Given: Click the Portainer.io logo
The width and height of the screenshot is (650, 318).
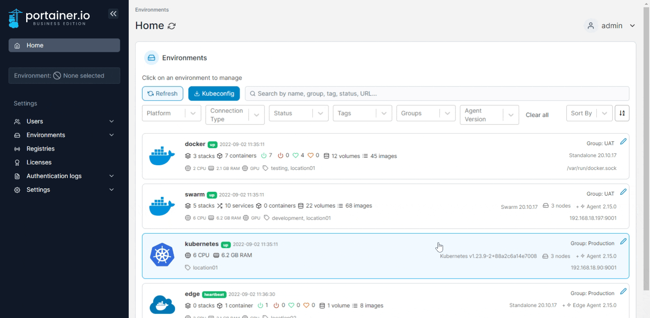Looking at the screenshot, I should (x=49, y=18).
